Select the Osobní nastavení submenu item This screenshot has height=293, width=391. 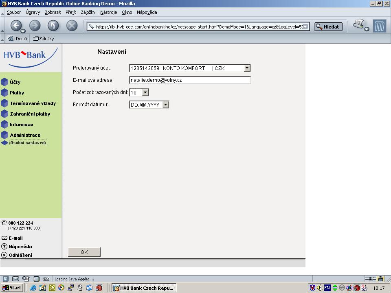click(x=28, y=143)
